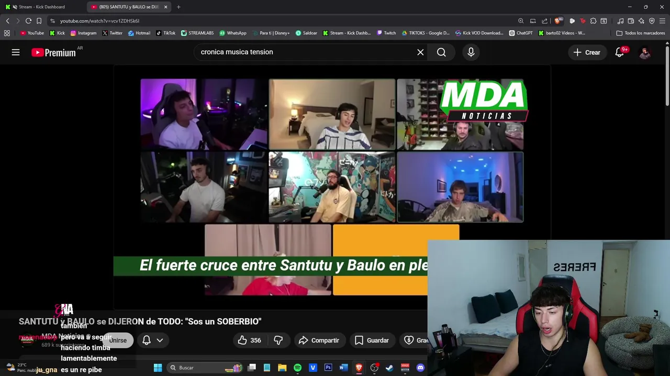Switch to Stream - Kick Dashboard tab
Viewport: 670px width, 376px height.
[x=42, y=7]
